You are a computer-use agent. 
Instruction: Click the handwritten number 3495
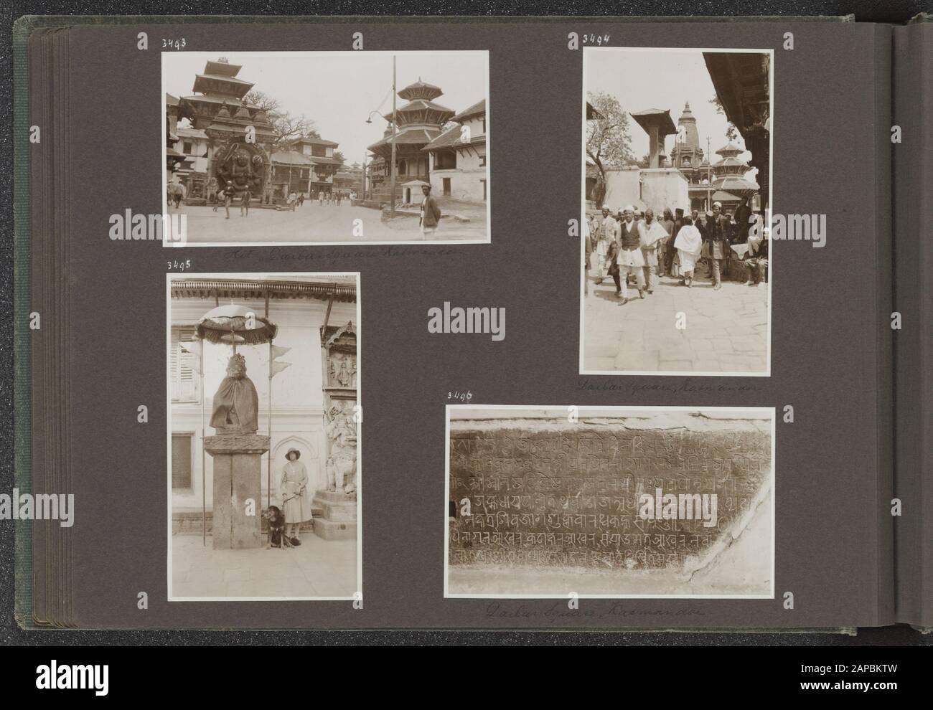coord(179,265)
